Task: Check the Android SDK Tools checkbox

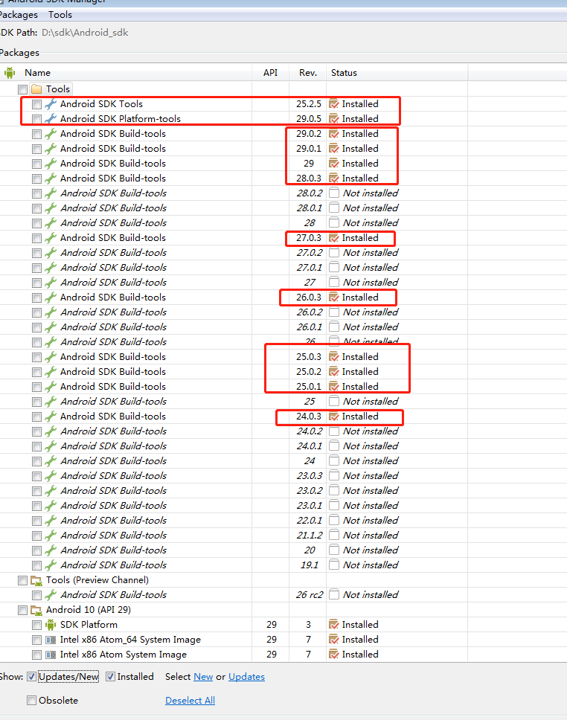Action: click(x=36, y=105)
